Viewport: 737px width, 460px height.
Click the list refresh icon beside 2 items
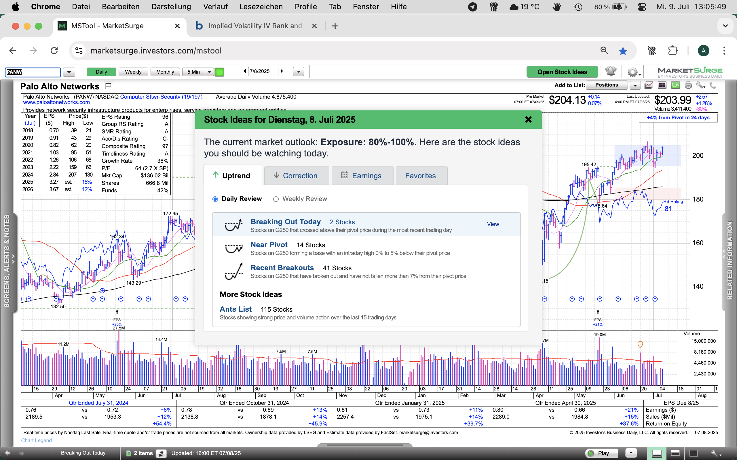tap(161, 453)
